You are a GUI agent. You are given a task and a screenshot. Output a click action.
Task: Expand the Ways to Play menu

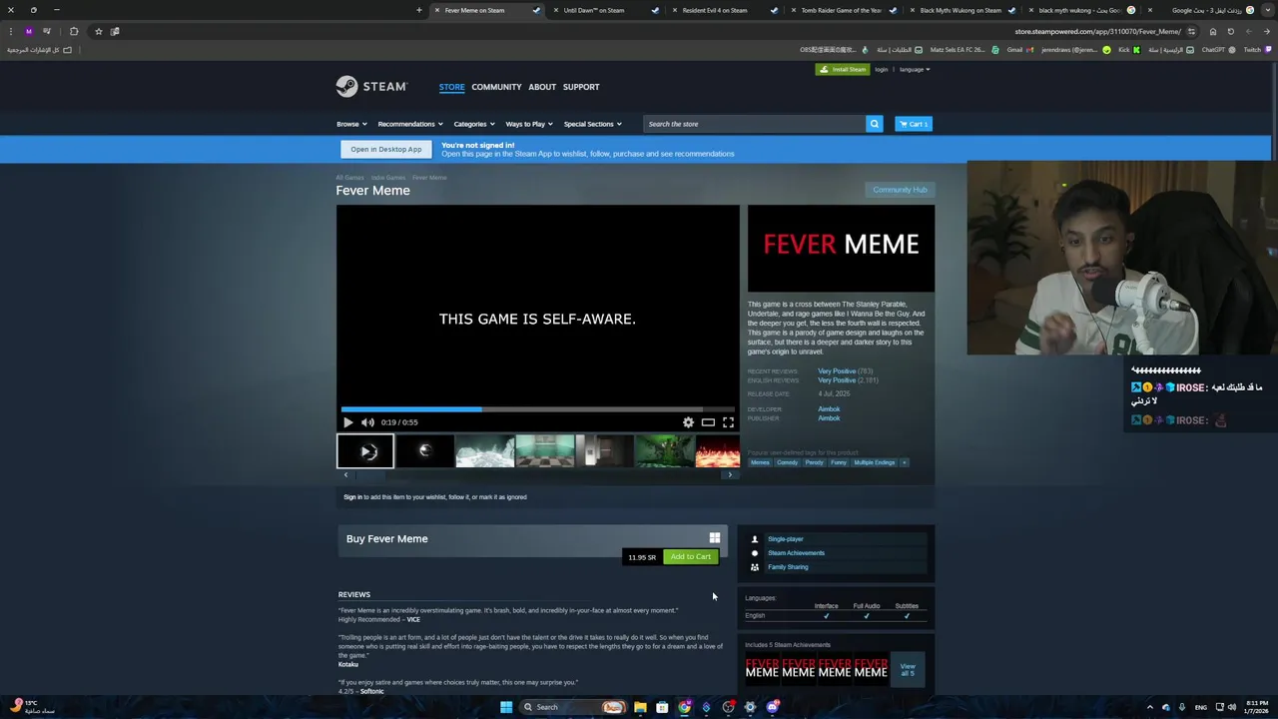coord(529,124)
